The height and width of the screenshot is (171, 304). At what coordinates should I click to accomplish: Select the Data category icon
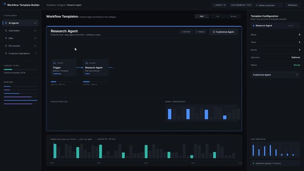point(6,38)
